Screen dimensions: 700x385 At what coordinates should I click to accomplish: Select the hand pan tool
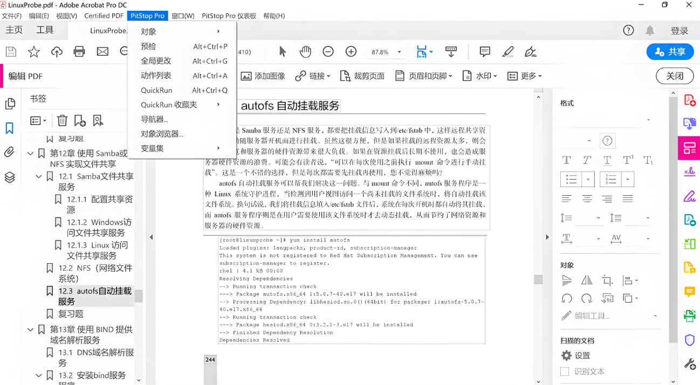(305, 51)
